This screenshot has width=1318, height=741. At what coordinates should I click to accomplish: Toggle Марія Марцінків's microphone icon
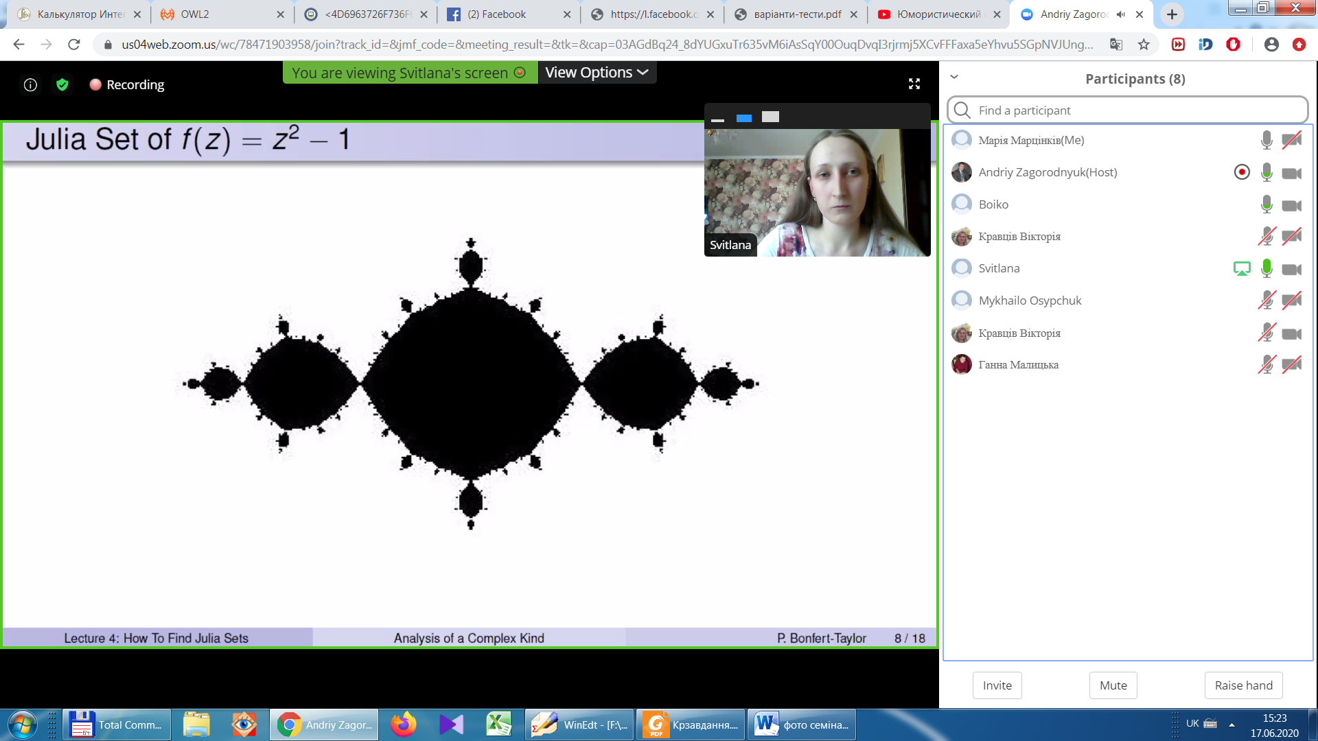click(x=1267, y=140)
